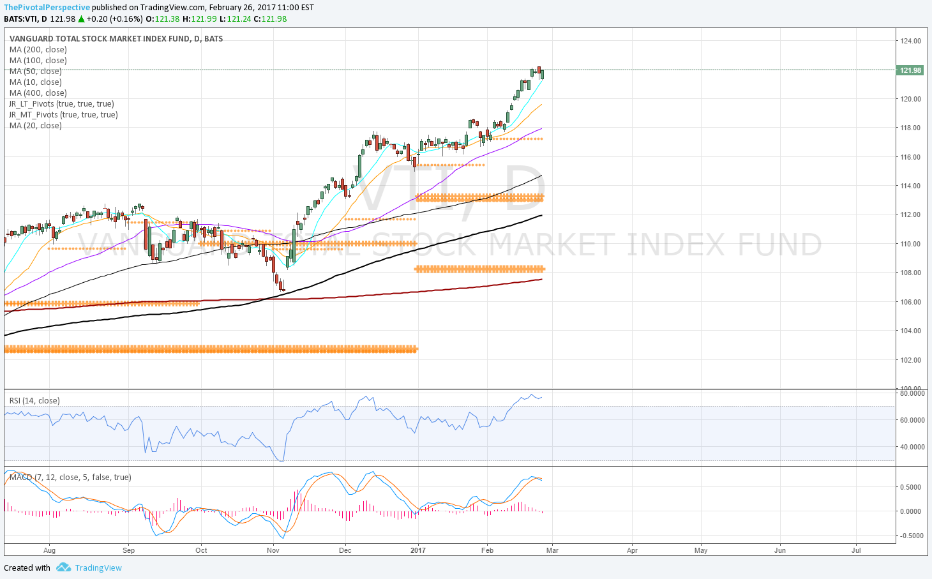The image size is (932, 579).
Task: Click the MACD (7, 12, close, 5) label
Action: (70, 477)
